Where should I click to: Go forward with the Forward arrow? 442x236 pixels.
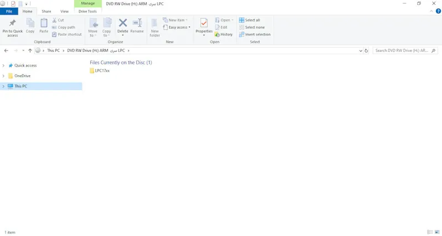click(x=16, y=51)
